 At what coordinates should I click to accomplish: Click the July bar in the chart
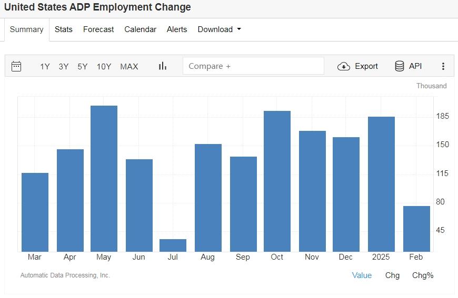(173, 245)
